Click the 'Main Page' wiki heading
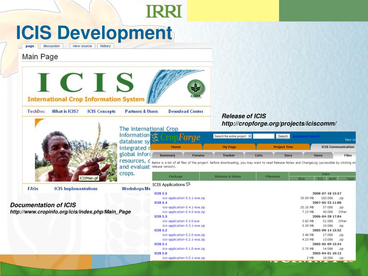The height and width of the screenshot is (276, 368). click(x=40, y=57)
